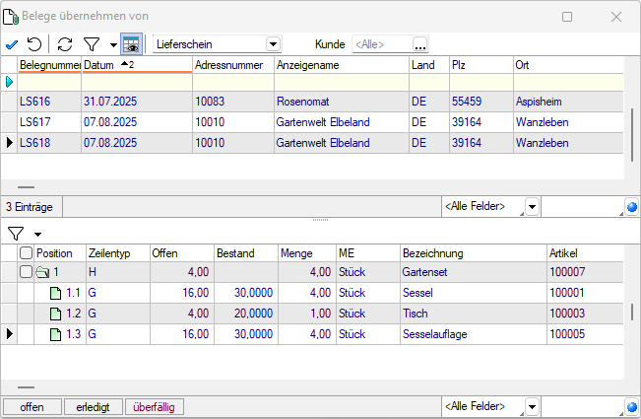Toggle the table preview eye icon
Image resolution: width=641 pixels, height=419 pixels.
point(132,44)
